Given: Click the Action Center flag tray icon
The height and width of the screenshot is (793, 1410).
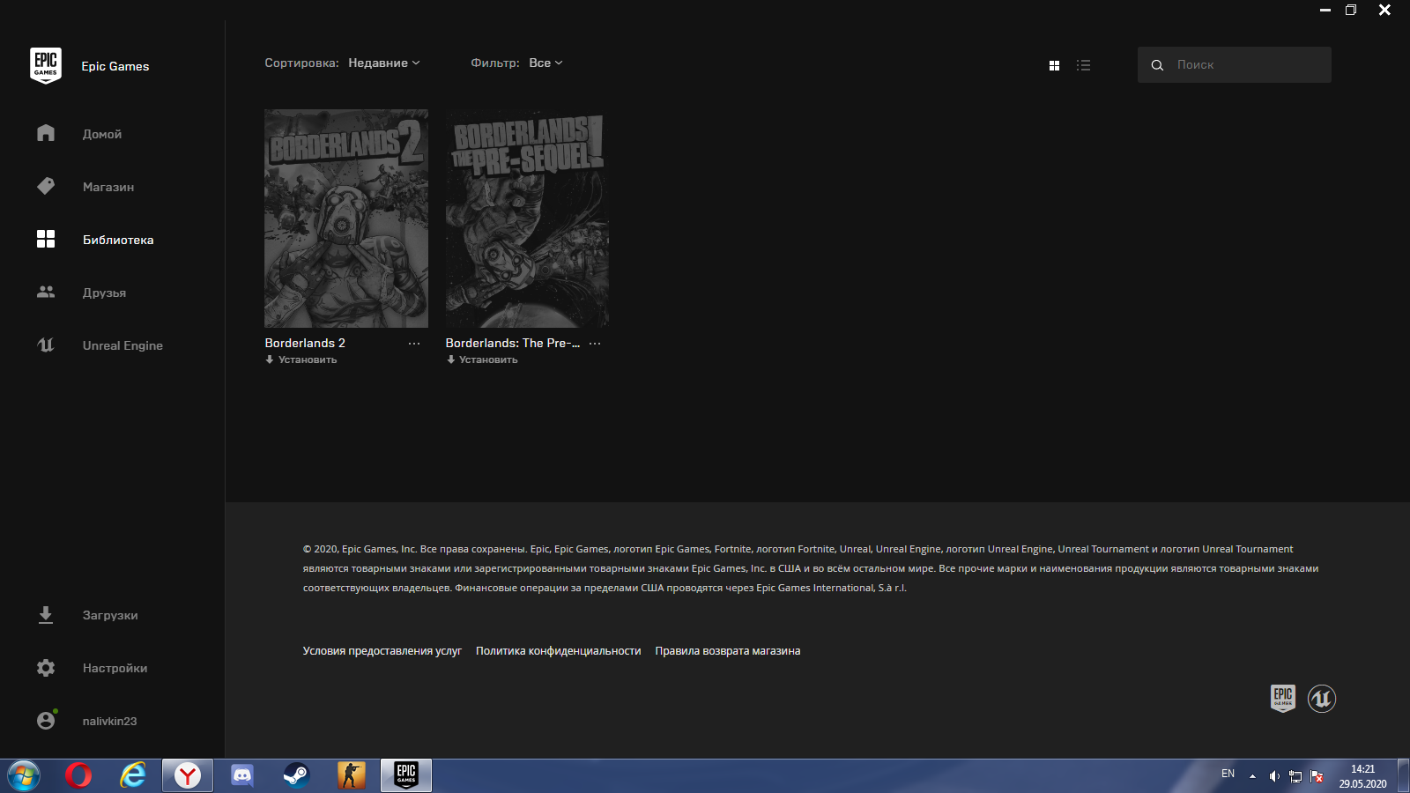Looking at the screenshot, I should pyautogui.click(x=1317, y=776).
